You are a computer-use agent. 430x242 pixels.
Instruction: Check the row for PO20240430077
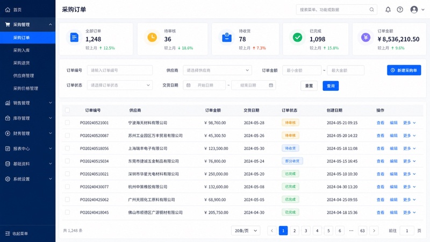coord(68,187)
